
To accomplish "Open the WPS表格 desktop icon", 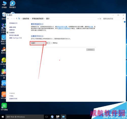I will (4, 107).
